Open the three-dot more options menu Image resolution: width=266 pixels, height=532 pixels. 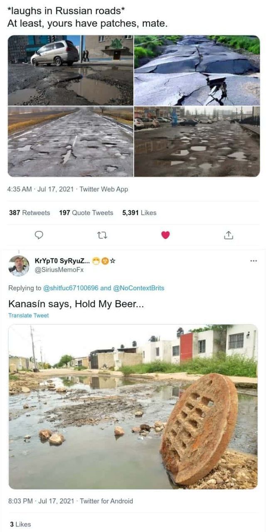click(x=254, y=261)
